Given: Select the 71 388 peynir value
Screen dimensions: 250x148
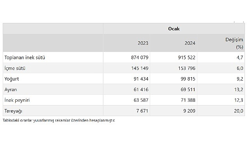Looking at the screenshot, I should coord(188,100).
